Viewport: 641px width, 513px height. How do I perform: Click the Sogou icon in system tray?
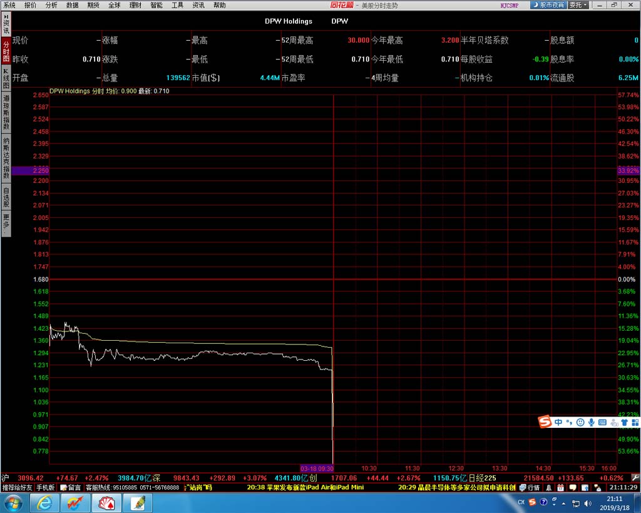coord(532,502)
